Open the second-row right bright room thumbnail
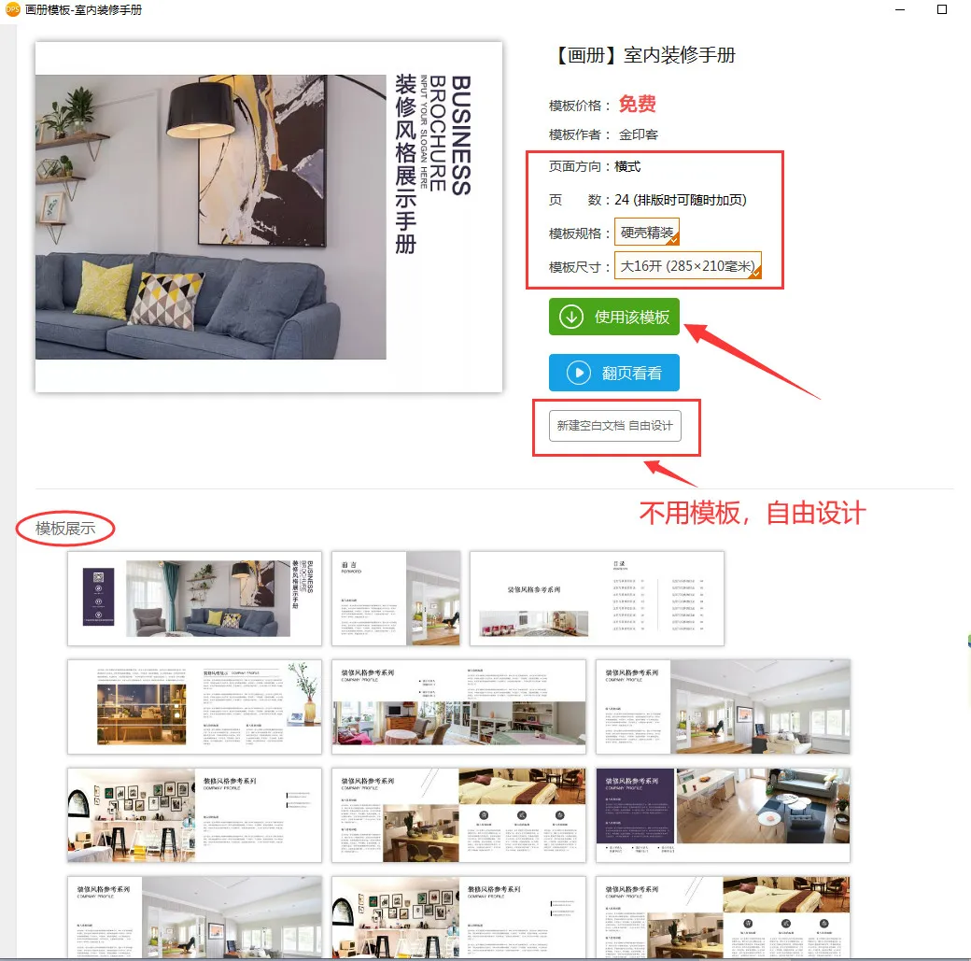This screenshot has width=971, height=961. coord(723,707)
